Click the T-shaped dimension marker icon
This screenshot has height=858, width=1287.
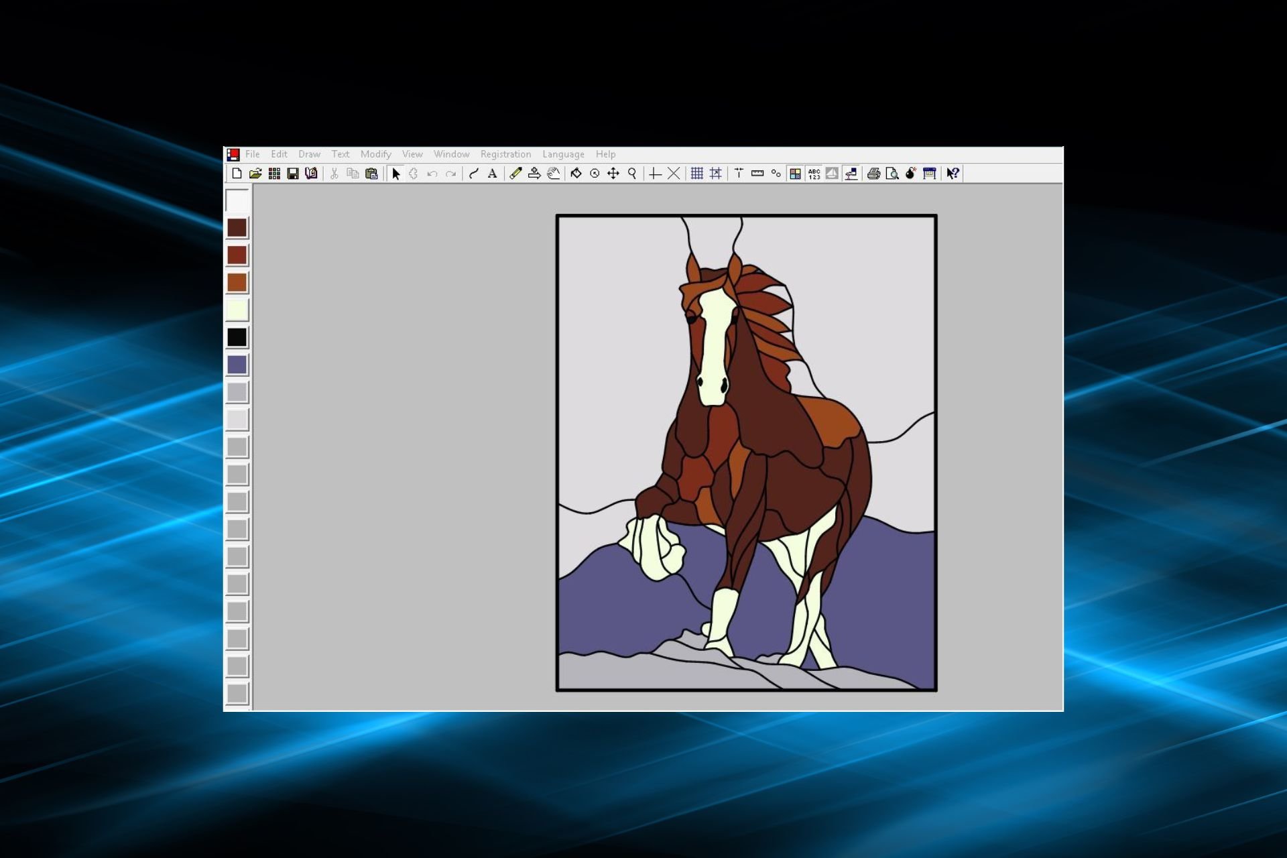739,174
